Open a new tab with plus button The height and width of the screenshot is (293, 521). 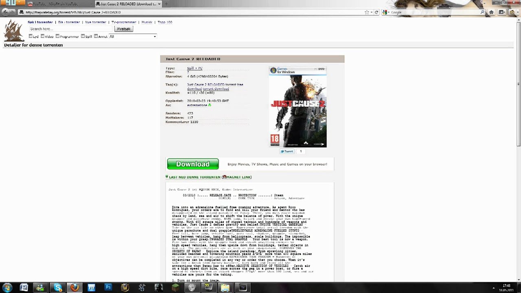166,4
